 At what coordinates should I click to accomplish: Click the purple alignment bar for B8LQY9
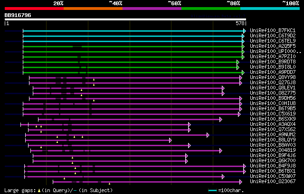click(x=97, y=141)
